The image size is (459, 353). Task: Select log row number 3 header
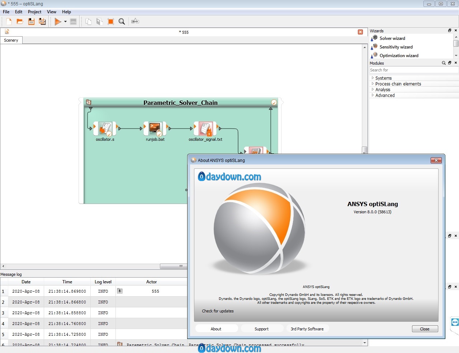[3, 313]
